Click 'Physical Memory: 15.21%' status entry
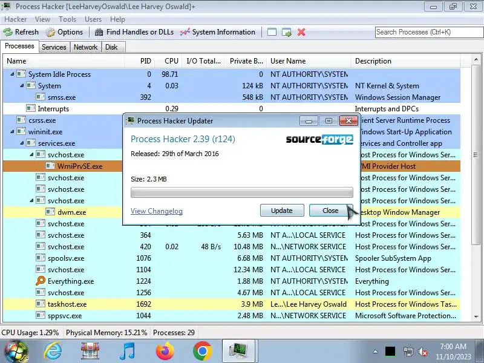Viewport: 484px width, 363px height. [106, 332]
